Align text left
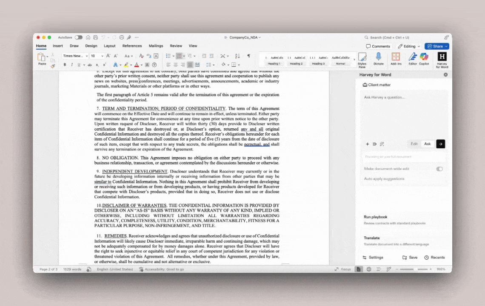Screen dimensions: 485x306 (168, 65)
